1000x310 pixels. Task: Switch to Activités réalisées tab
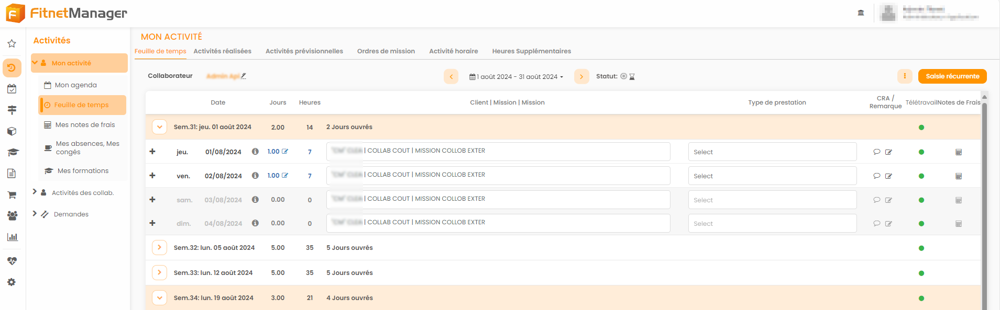[222, 51]
